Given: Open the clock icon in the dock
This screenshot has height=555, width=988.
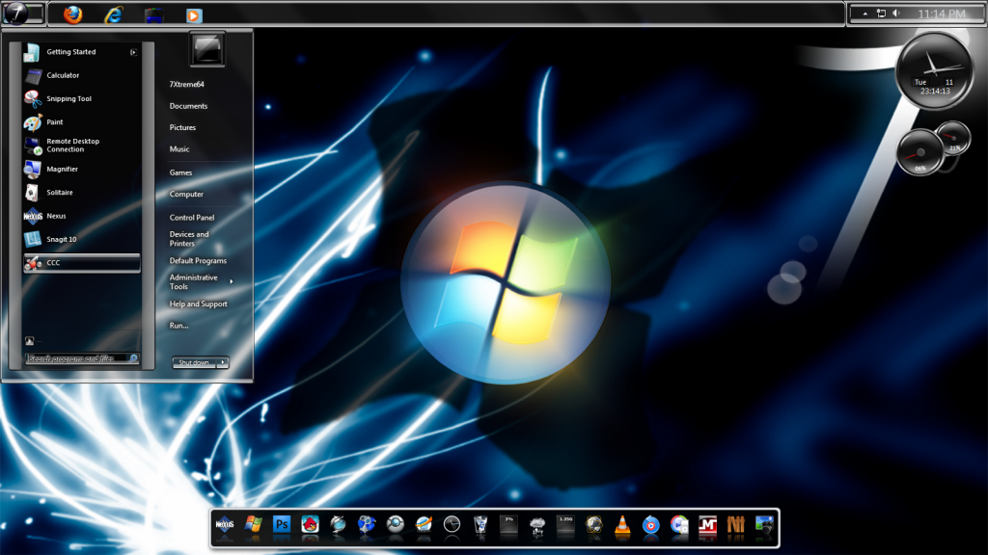Looking at the screenshot, I should (452, 524).
